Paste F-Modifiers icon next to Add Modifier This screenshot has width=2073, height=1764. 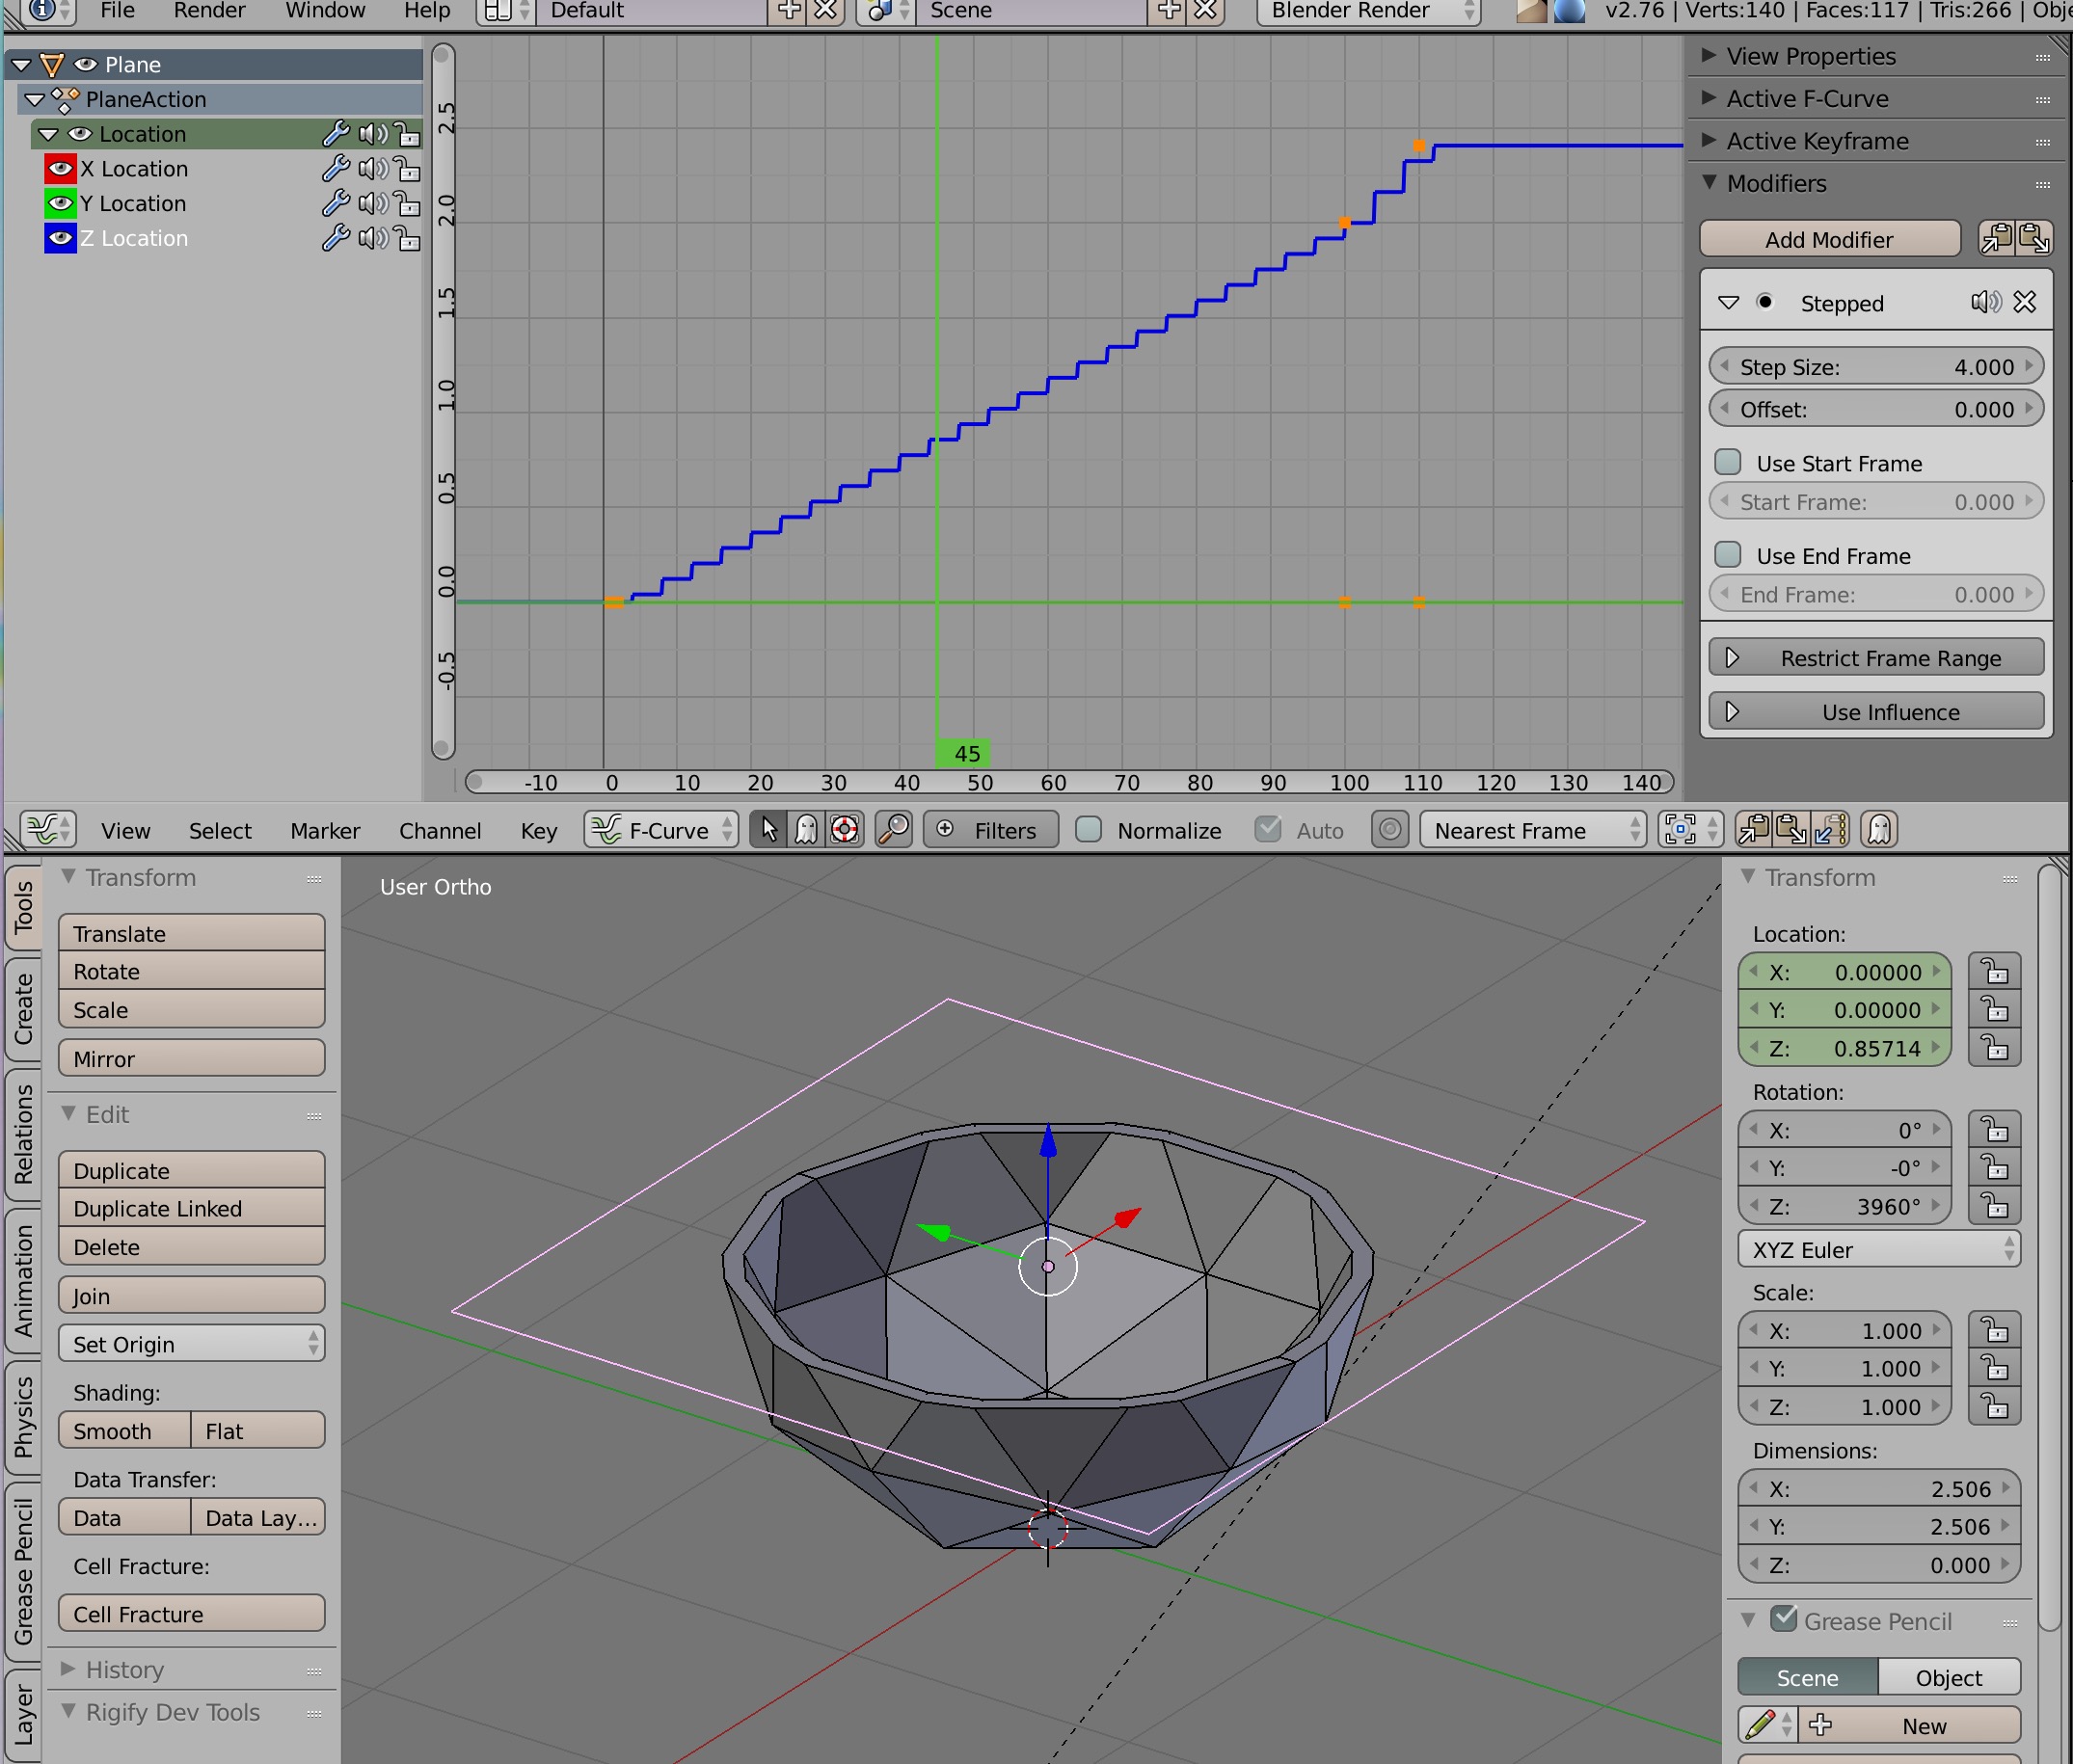pyautogui.click(x=2034, y=239)
